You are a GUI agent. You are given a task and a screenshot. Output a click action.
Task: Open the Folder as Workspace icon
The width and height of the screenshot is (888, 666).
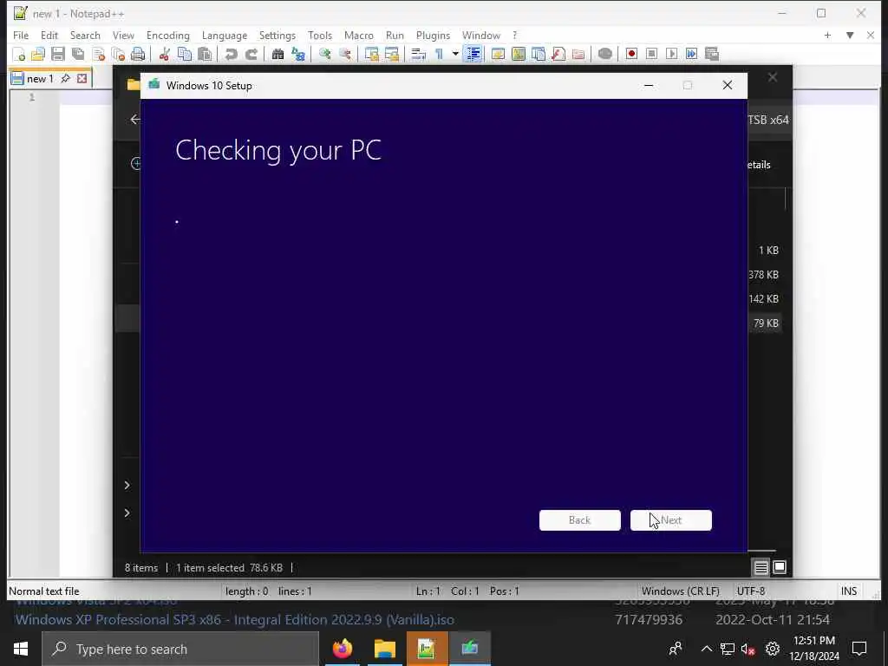click(x=578, y=55)
